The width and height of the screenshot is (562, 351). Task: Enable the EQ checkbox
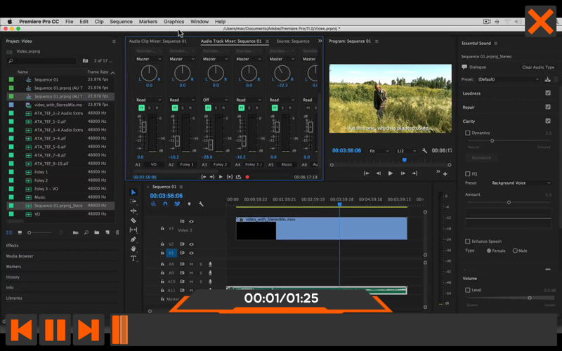click(467, 173)
